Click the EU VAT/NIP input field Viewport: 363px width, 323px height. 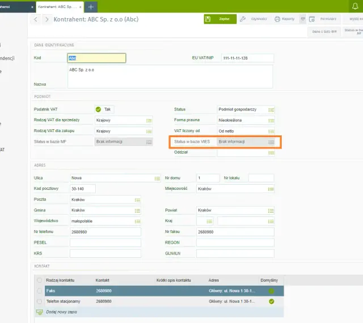point(247,58)
